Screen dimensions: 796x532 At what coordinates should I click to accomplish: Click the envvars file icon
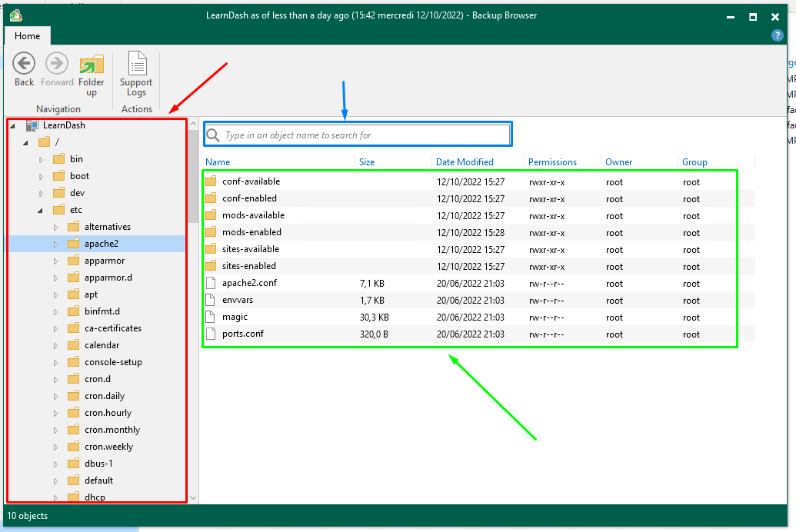pos(210,300)
